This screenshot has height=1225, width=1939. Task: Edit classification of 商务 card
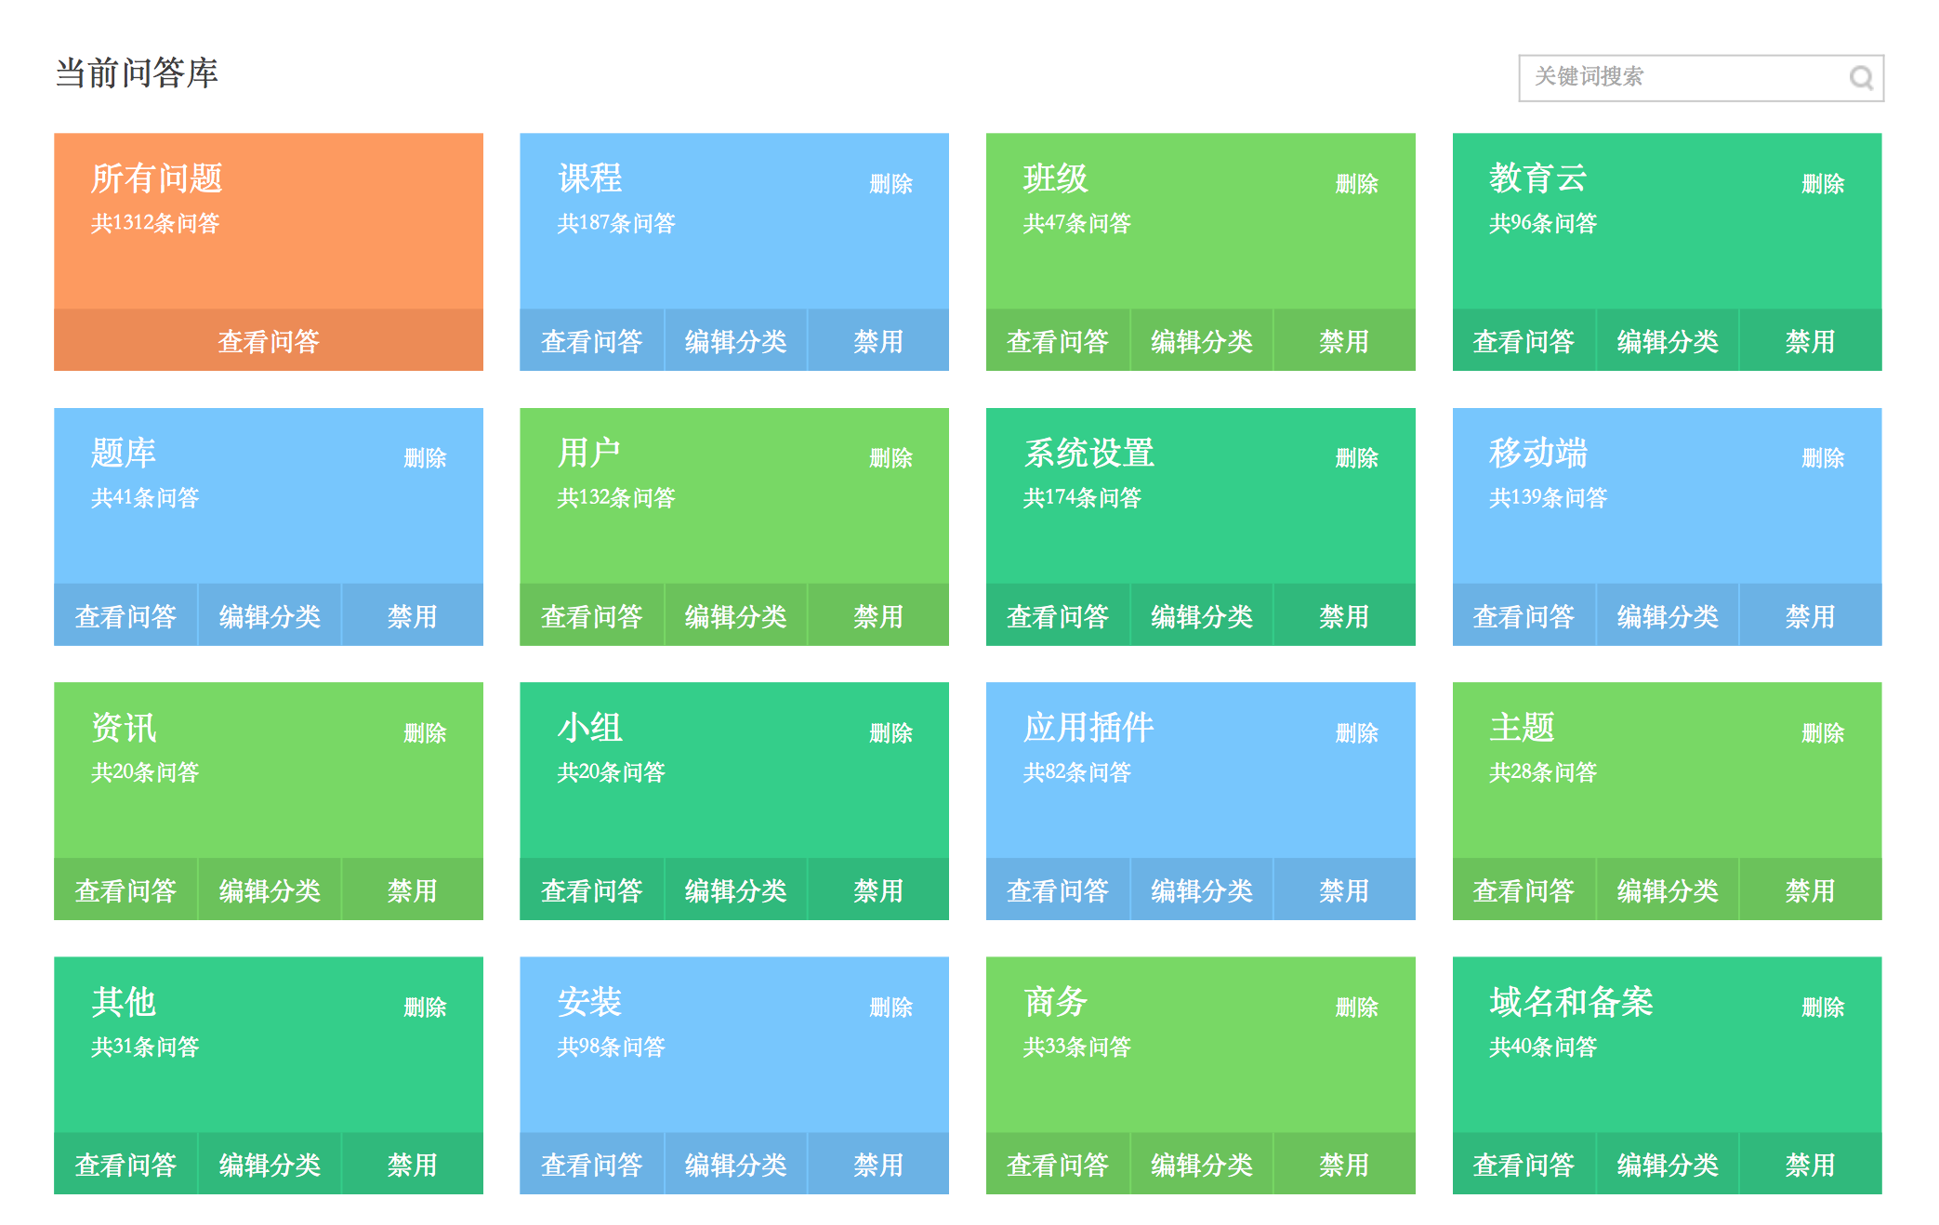[x=1201, y=1165]
